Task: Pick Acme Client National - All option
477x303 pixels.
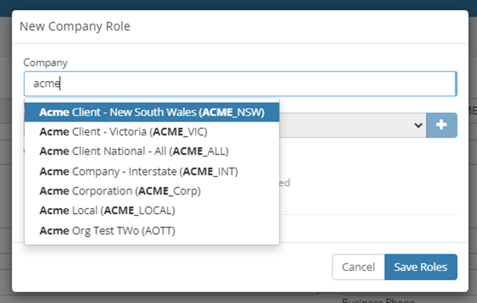Action: coord(134,151)
